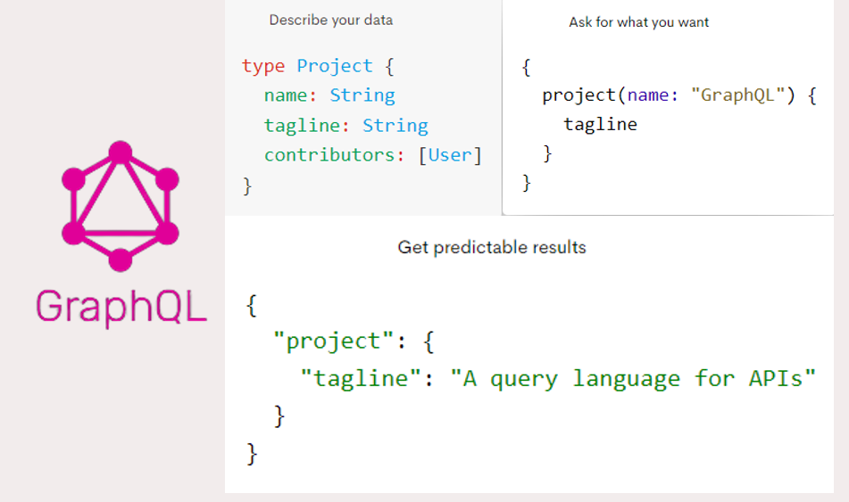Click the '"tagline": "A query language for APIs"' result line
Screen dimensions: 849x502
pos(558,379)
